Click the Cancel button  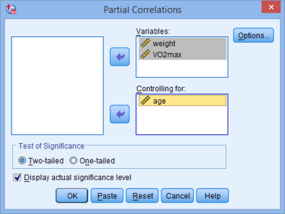(x=177, y=196)
